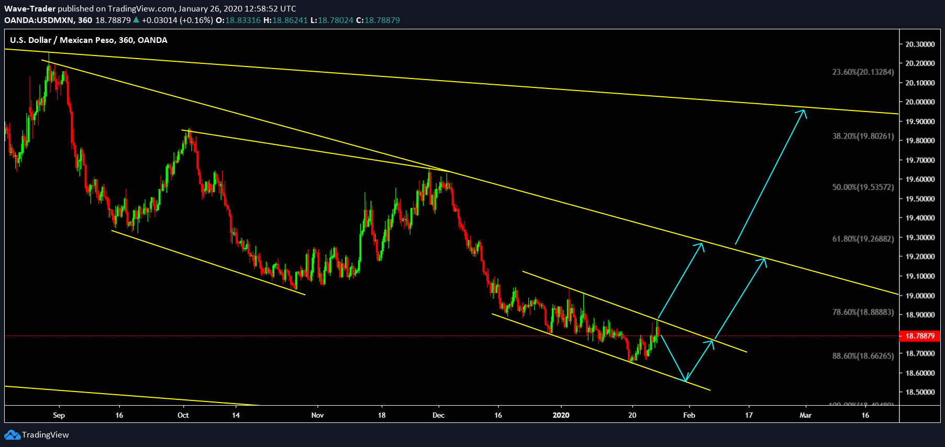Viewport: 945px width, 447px height.
Task: Click the 61.80%(19.26882) Fibonacci label
Action: pos(863,239)
